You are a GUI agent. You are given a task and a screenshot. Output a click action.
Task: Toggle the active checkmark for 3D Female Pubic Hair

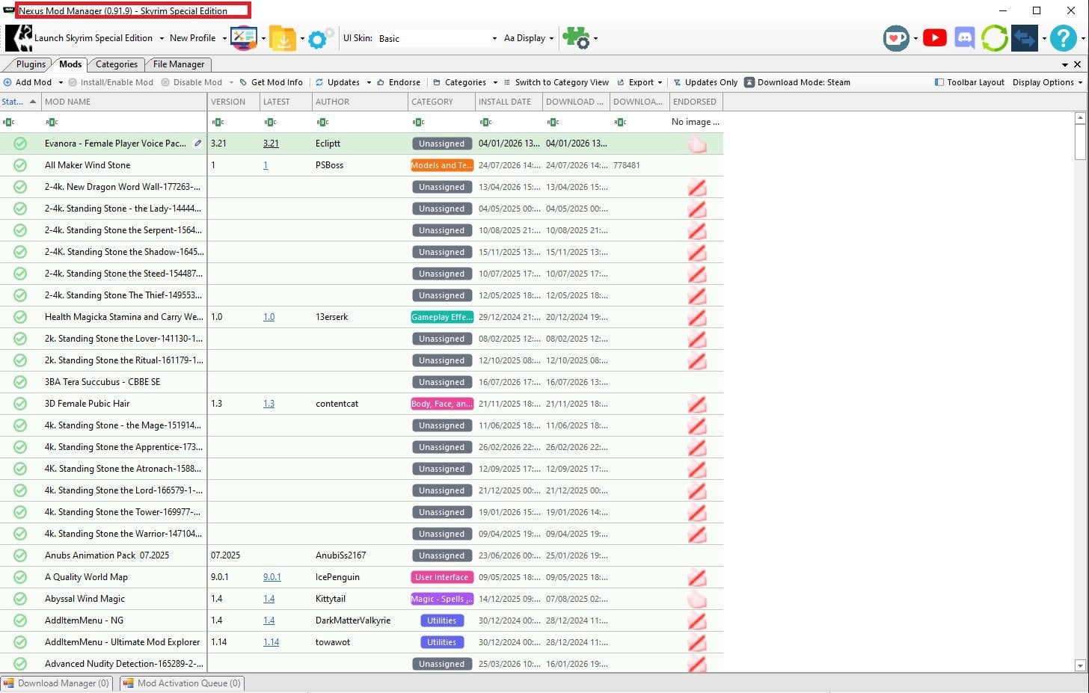(20, 404)
